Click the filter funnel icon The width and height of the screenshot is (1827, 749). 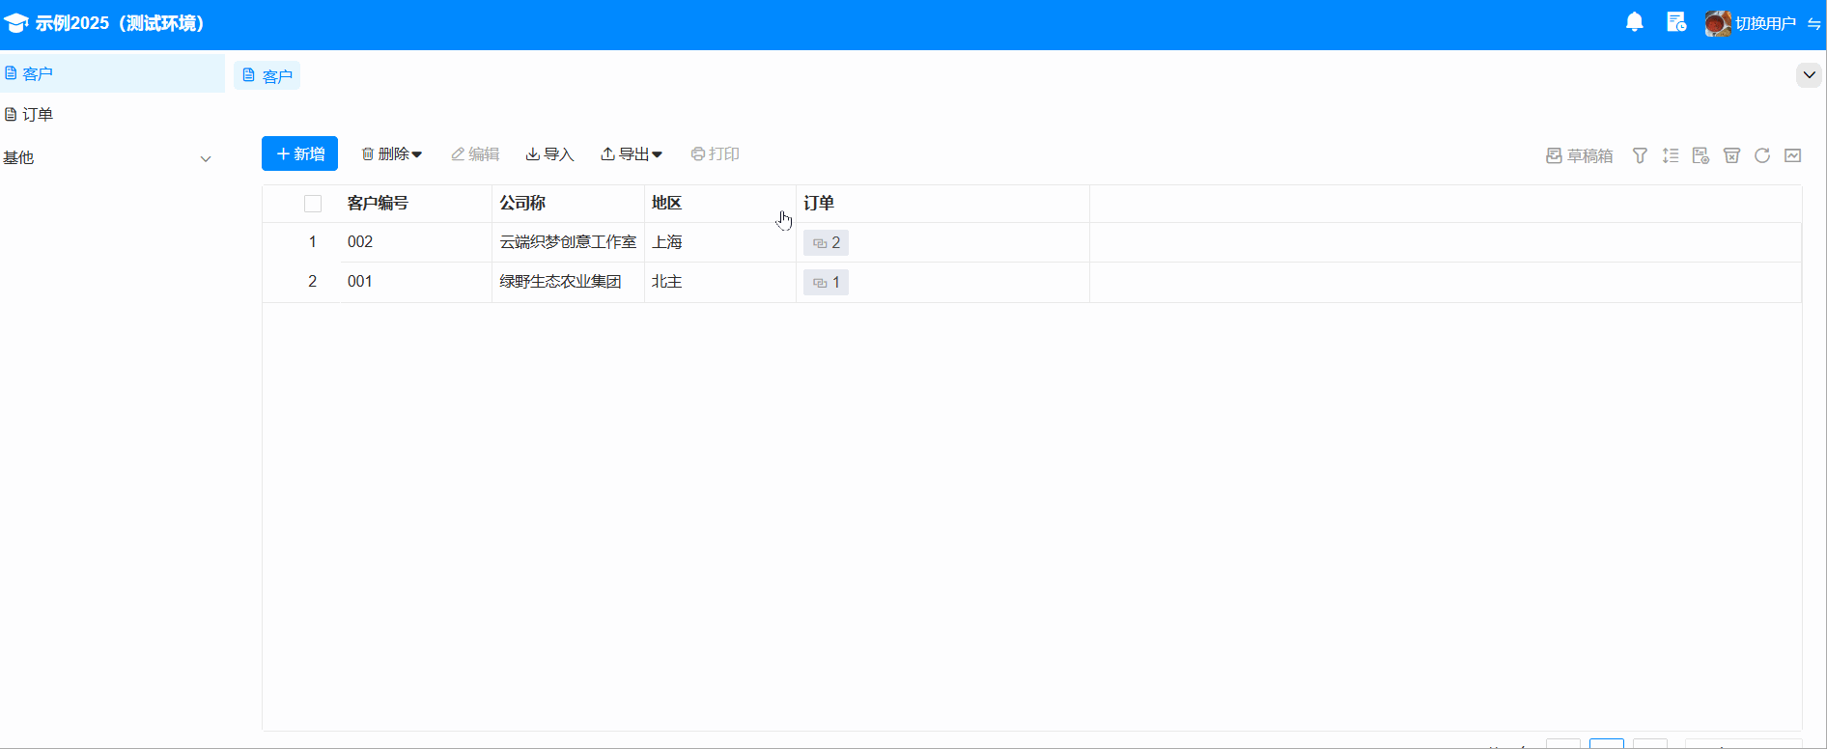point(1640,155)
